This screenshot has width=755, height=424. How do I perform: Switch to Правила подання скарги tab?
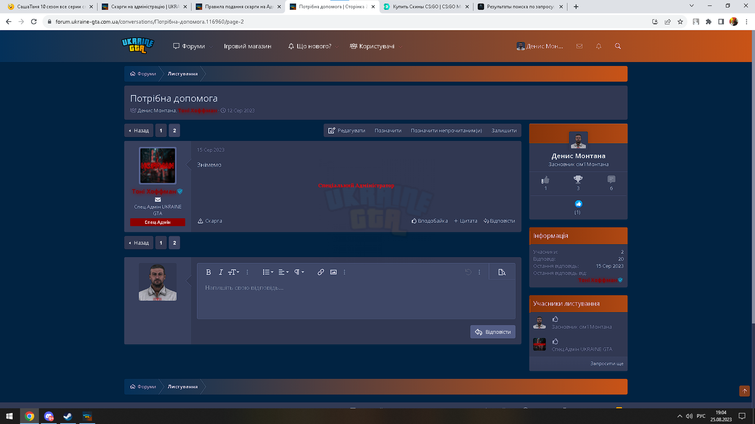[x=239, y=7]
